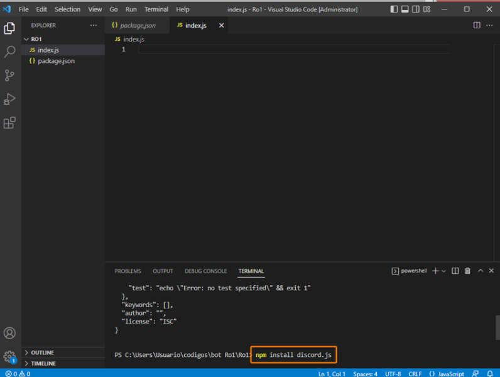This screenshot has width=500, height=377.
Task: Open the Terminal menu
Action: pyautogui.click(x=156, y=9)
